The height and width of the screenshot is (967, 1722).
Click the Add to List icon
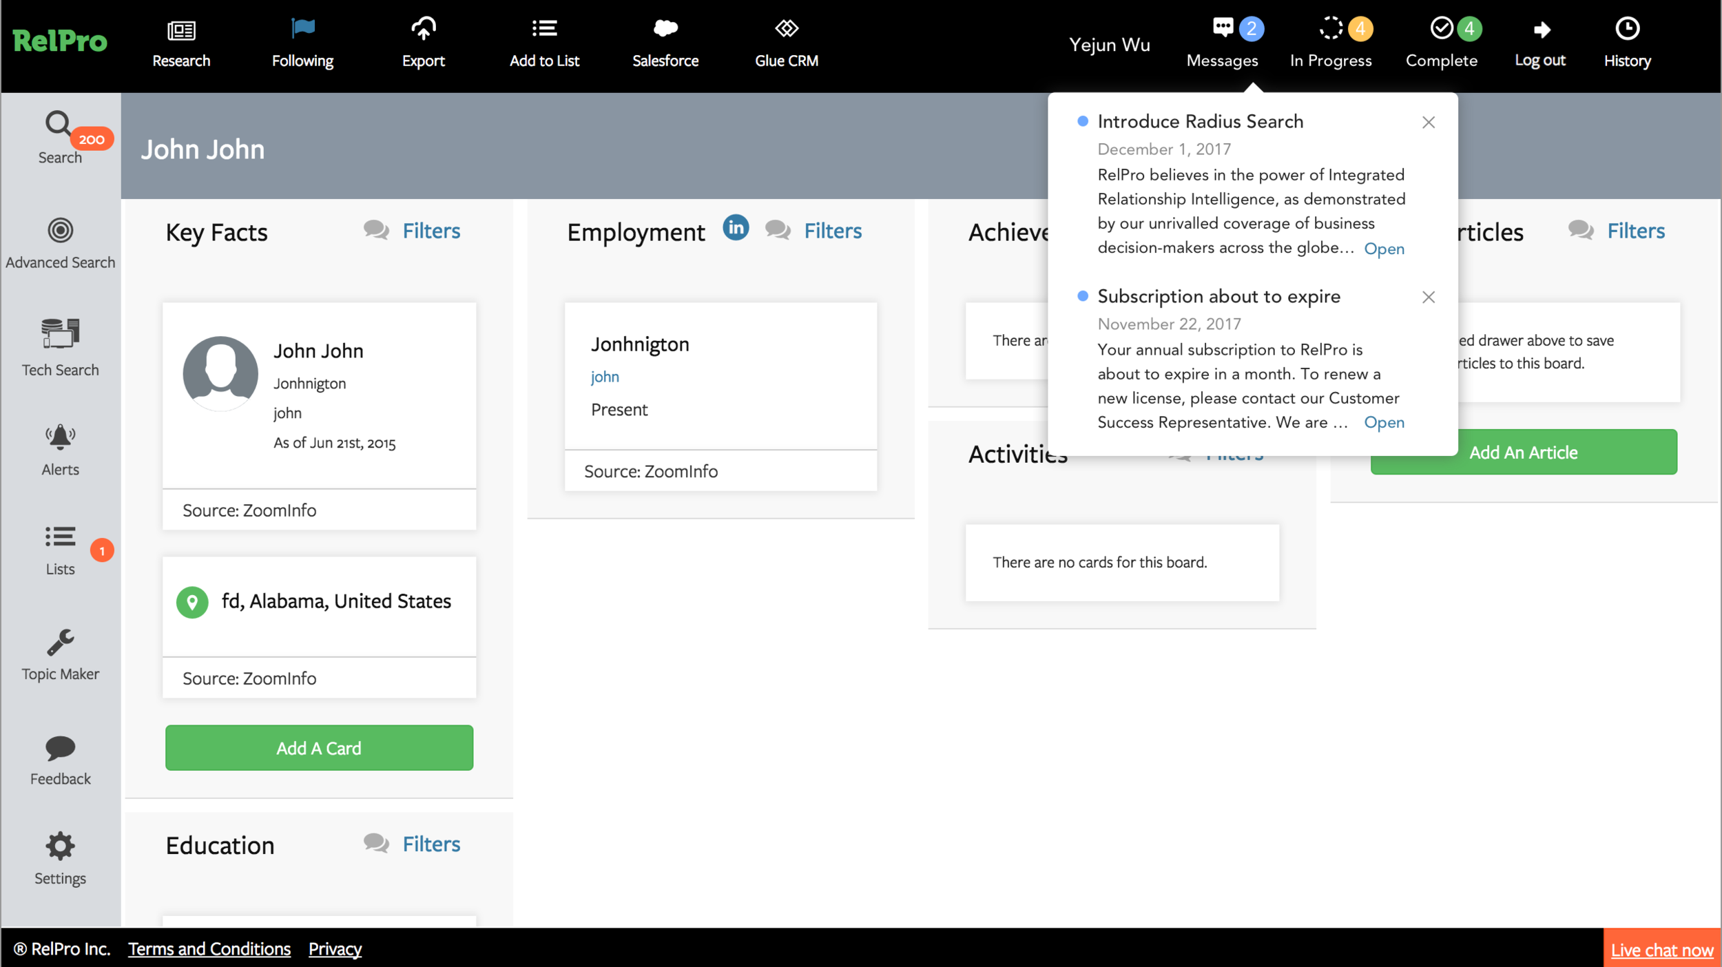544,28
